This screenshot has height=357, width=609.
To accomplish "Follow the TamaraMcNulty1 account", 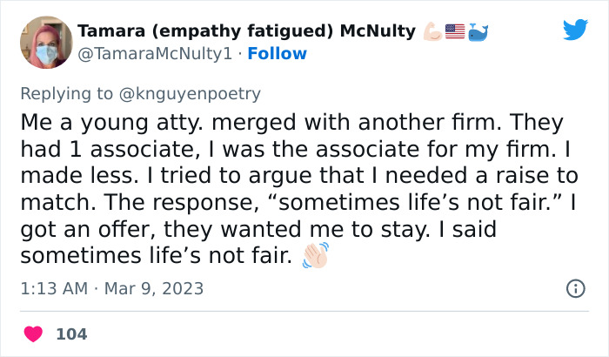I will pos(278,54).
